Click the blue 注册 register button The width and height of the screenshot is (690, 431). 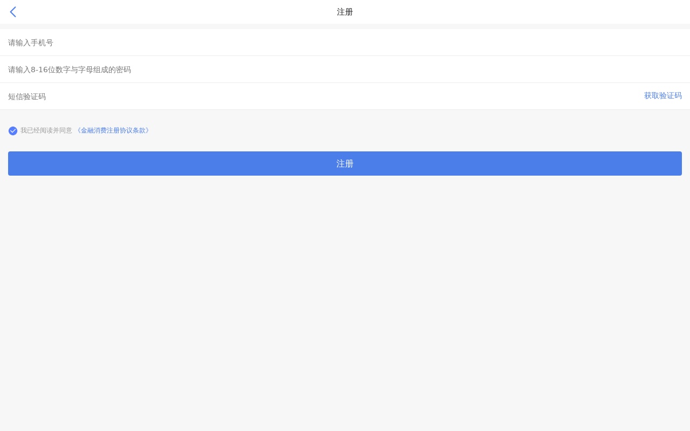coord(345,163)
